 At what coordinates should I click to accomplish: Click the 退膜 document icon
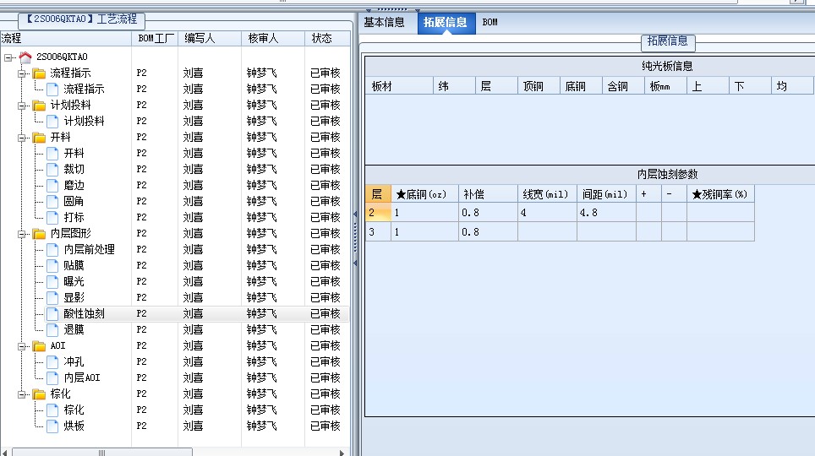click(x=52, y=330)
